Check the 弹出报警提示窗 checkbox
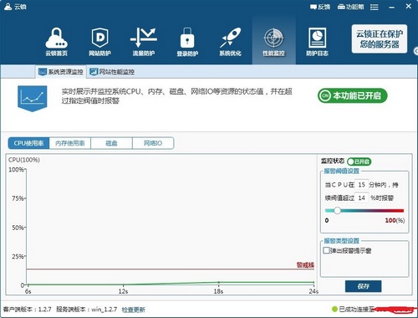Screen dimensions: 418x318 [x=326, y=250]
